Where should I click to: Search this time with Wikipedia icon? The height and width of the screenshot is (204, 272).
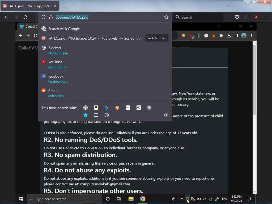pos(139,108)
